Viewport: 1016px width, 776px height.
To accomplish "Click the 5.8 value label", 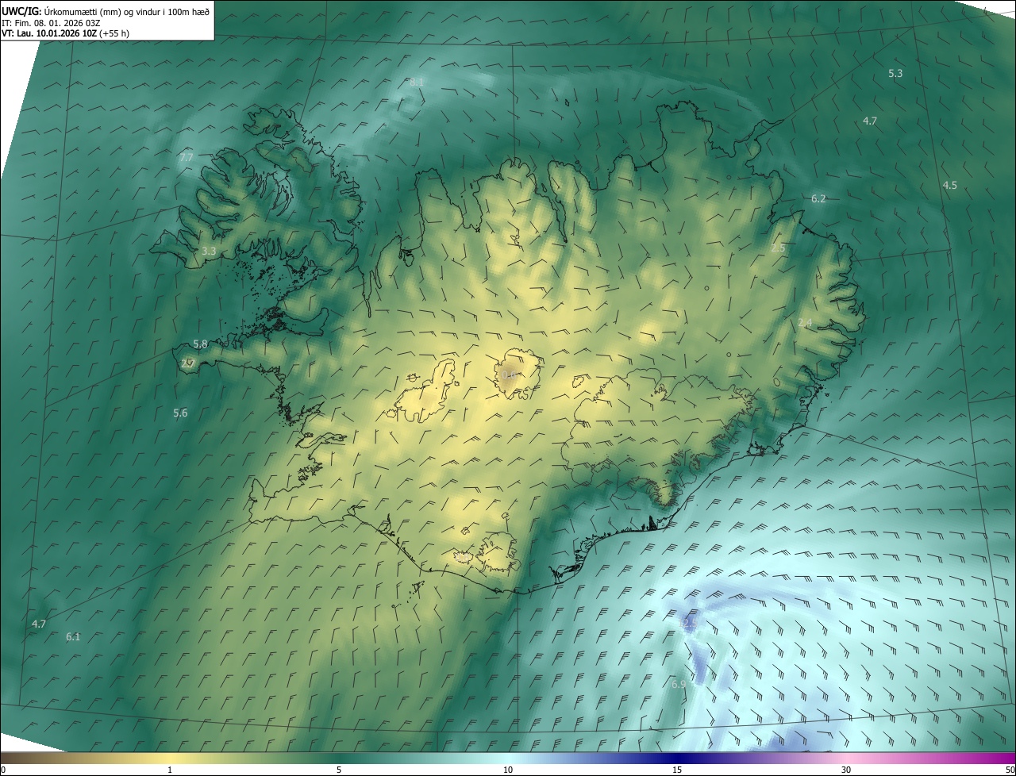I will (200, 344).
